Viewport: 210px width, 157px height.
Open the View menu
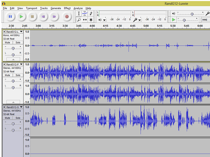[20, 8]
